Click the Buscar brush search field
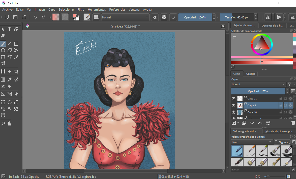Viewport: 296px width, 179px height. [261, 170]
